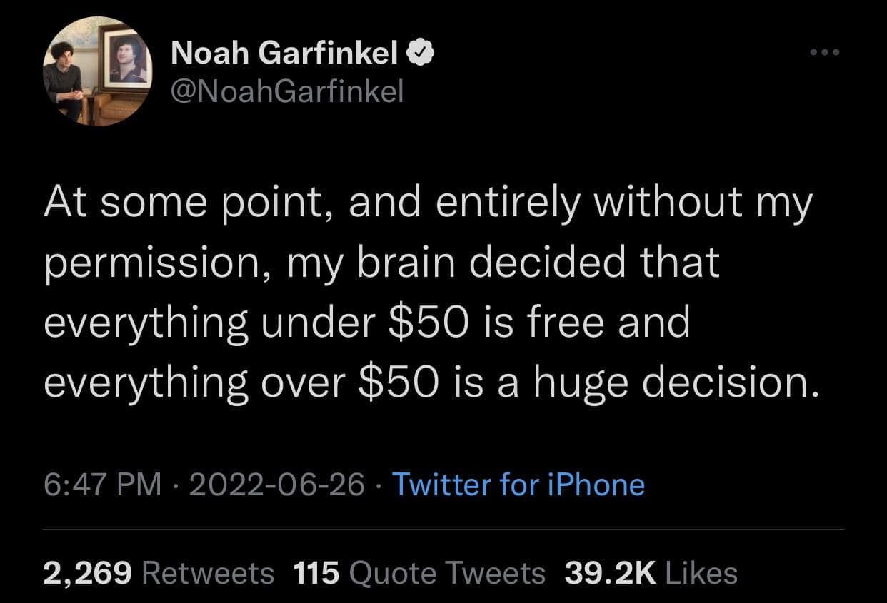Image resolution: width=887 pixels, height=603 pixels.
Task: Click the 115 quote tweet count
Action: tap(318, 572)
